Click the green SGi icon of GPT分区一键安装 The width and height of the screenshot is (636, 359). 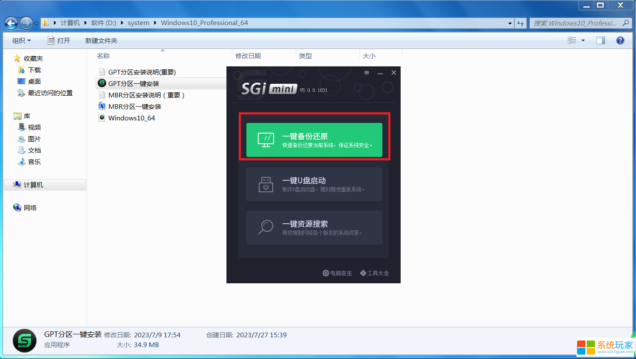(102, 83)
